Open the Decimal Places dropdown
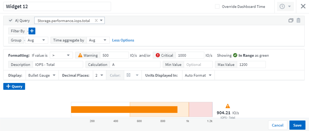Image resolution: width=309 pixels, height=131 pixels. (x=99, y=75)
